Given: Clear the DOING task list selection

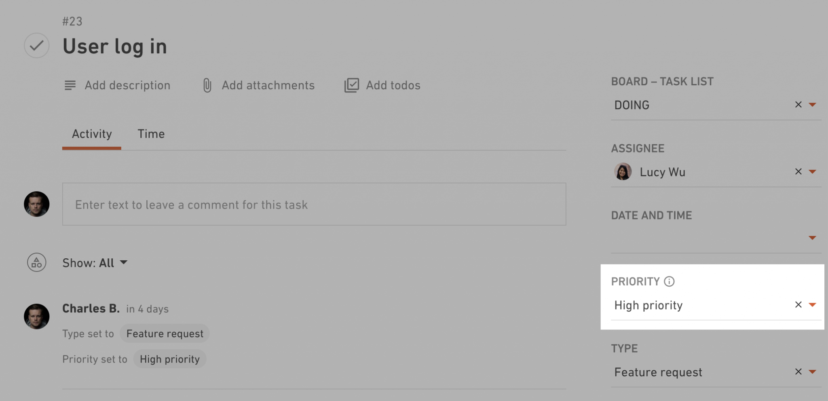Looking at the screenshot, I should pyautogui.click(x=798, y=105).
